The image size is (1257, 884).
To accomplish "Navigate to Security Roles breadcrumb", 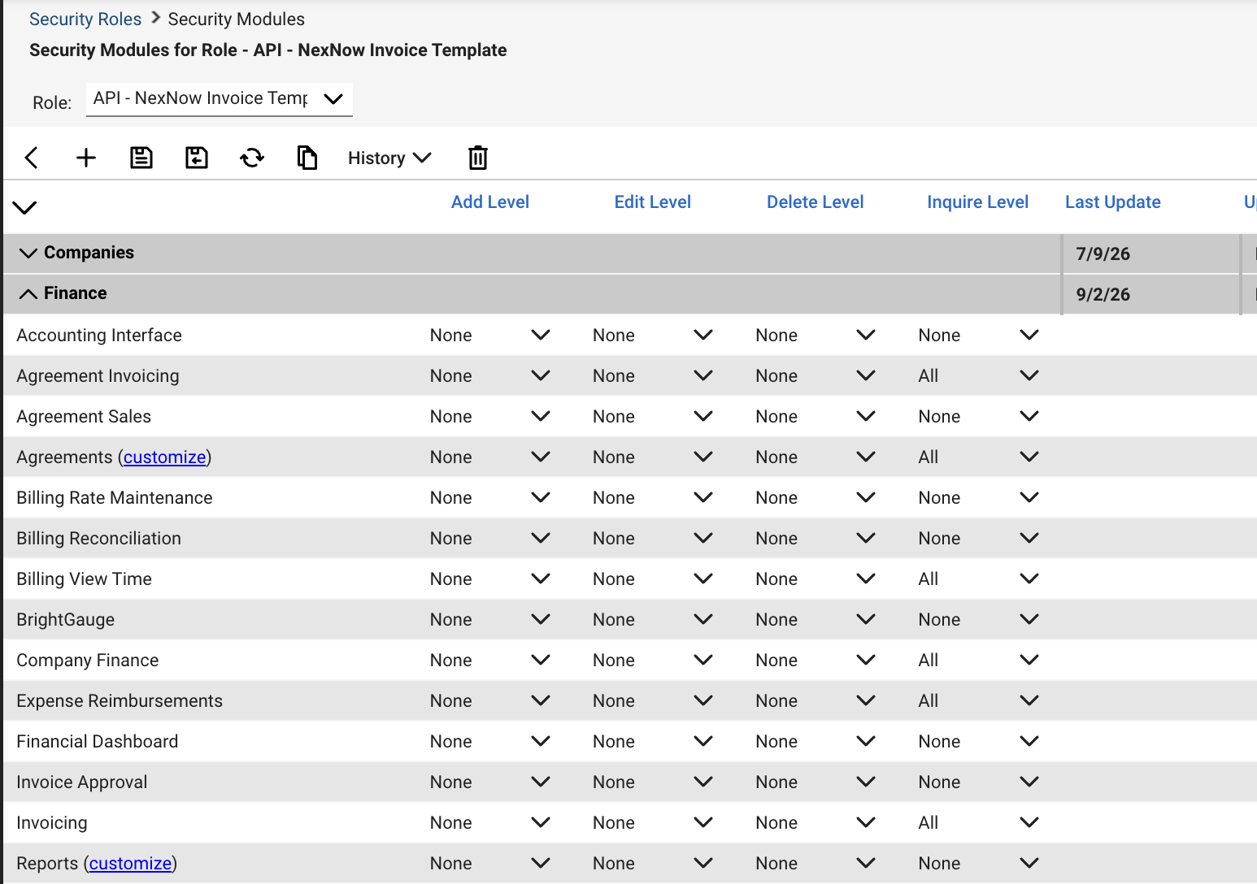I will (x=85, y=19).
